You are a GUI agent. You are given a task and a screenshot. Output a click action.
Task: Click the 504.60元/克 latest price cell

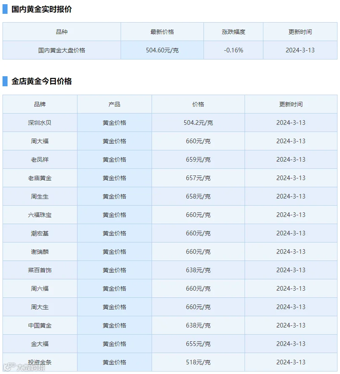coord(162,50)
